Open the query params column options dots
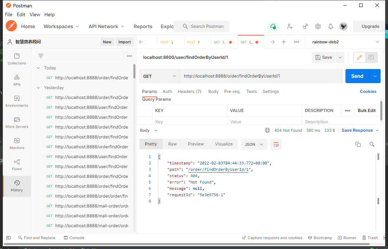This screenshot has width=388, height=249. [x=348, y=111]
